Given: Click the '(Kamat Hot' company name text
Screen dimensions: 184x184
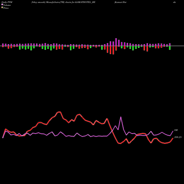Looking at the screenshot, I should point(120,2).
